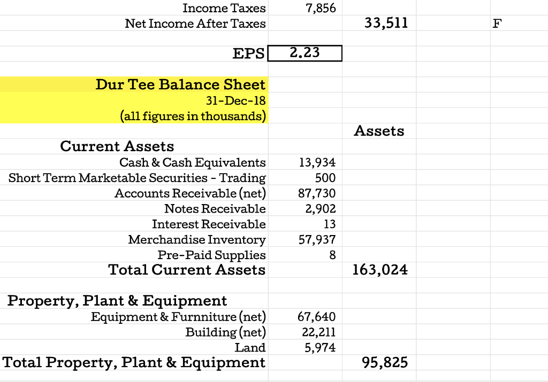548x382 pixels.
Task: Click the highlighted Dur Tee Balance Sheet title
Action: pyautogui.click(x=180, y=84)
